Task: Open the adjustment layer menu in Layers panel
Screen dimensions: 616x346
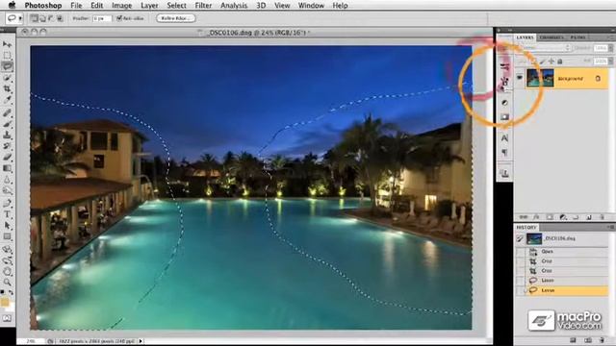Action: tap(562, 217)
